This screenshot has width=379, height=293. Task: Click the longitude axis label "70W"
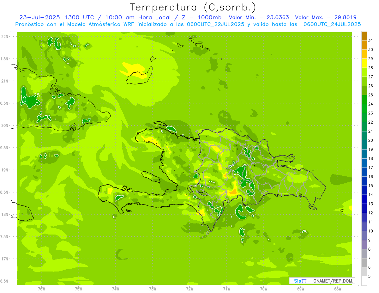point(264,289)
